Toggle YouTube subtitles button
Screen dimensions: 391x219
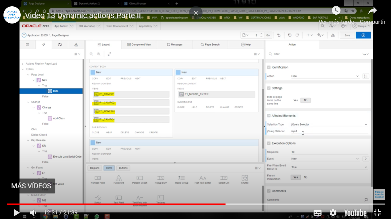318,213
